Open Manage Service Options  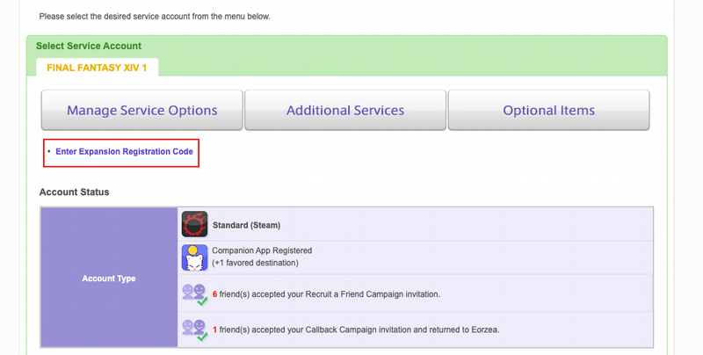click(x=142, y=110)
